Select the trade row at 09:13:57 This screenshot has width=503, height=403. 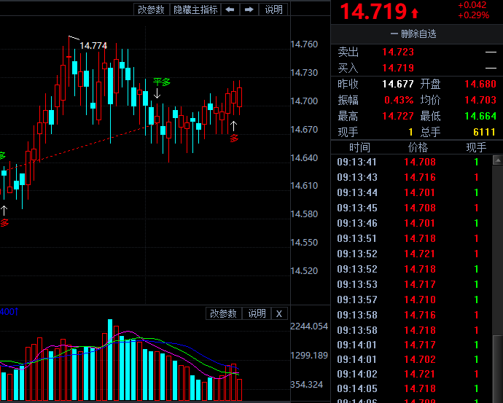tap(411, 300)
